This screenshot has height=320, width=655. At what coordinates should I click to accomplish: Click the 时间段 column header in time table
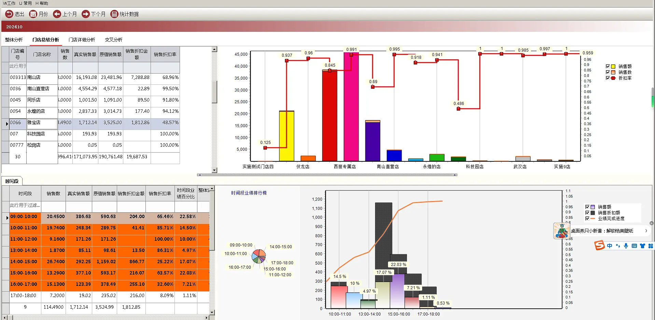(25, 194)
